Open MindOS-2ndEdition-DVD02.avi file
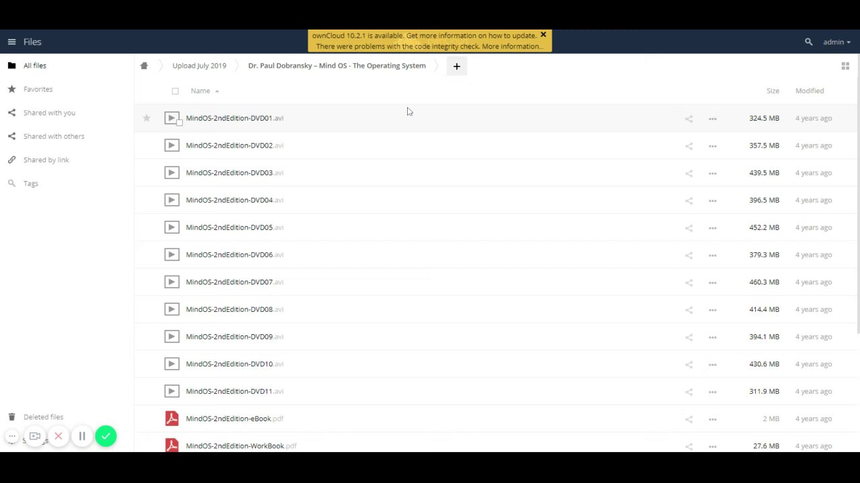This screenshot has height=483, width=860. coord(234,146)
